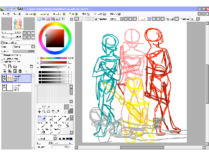
Task: Toggle the show Selection checkbox in toolbar
Action: [x=96, y=19]
